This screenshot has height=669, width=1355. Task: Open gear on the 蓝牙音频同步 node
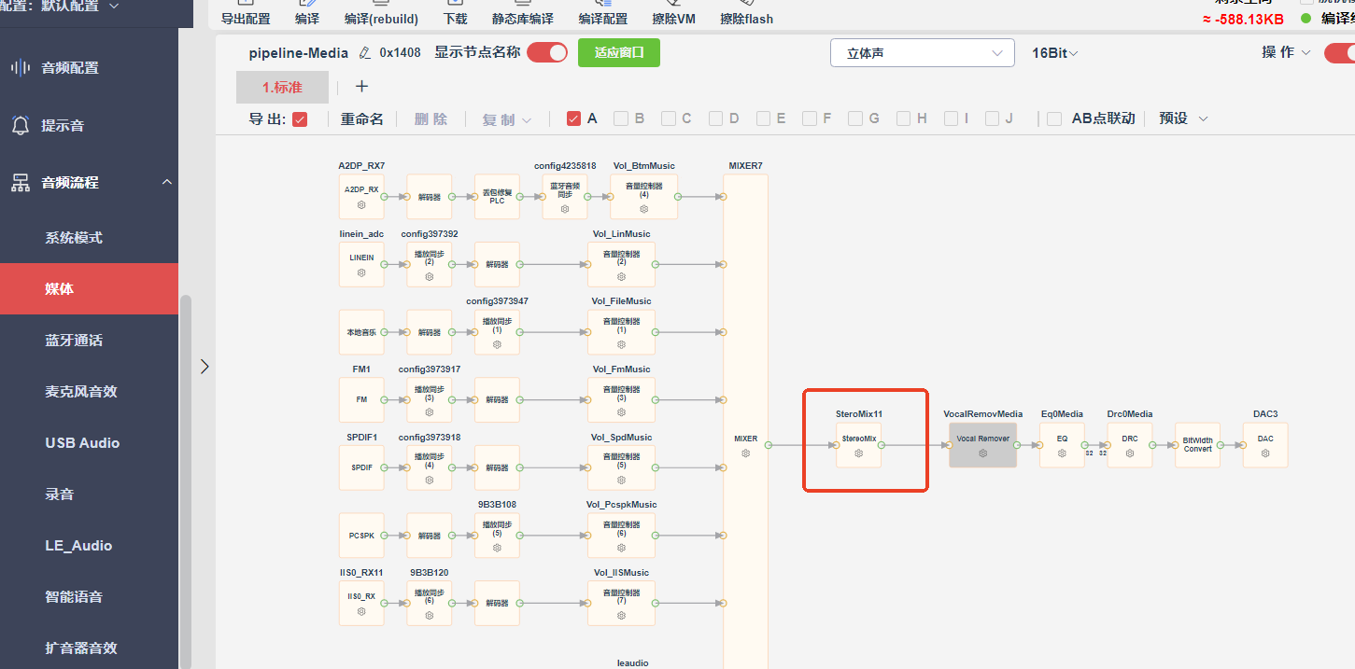565,210
